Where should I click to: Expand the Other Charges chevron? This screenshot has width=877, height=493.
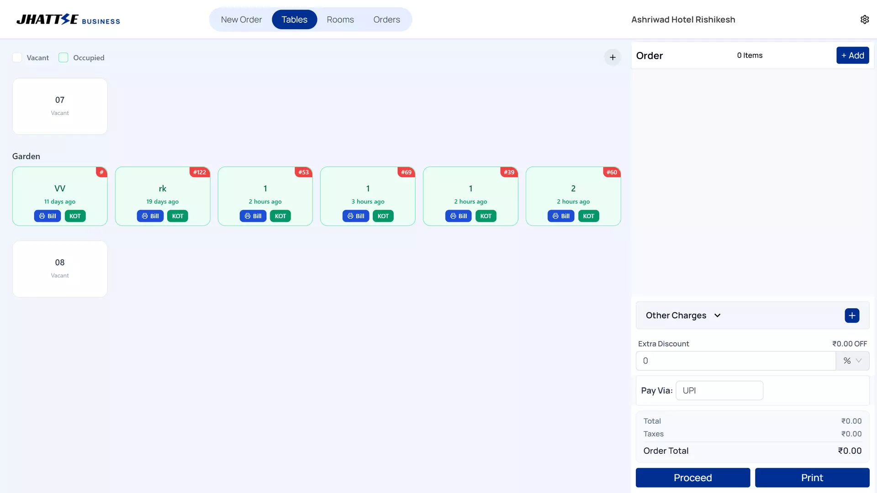click(x=717, y=315)
